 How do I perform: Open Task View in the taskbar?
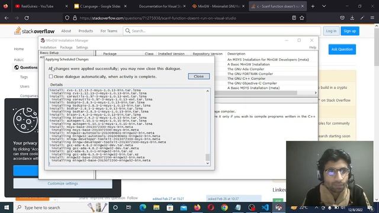(129, 208)
